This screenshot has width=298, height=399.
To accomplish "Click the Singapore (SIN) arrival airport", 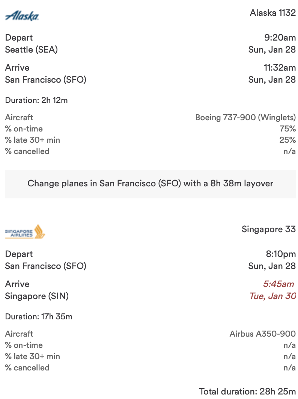I will (x=37, y=296).
